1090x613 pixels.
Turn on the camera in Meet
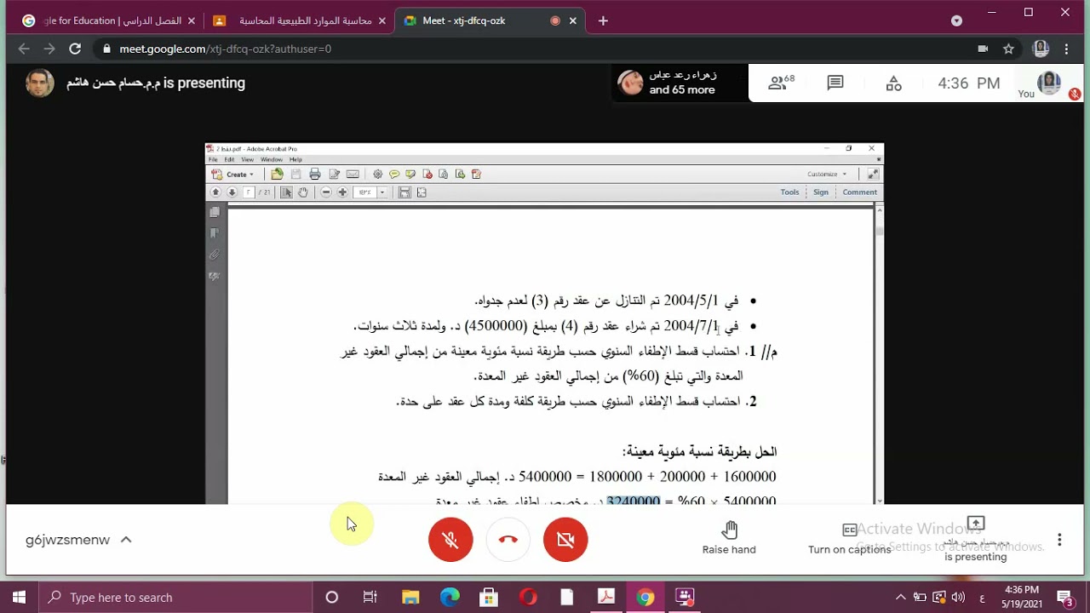tap(565, 540)
